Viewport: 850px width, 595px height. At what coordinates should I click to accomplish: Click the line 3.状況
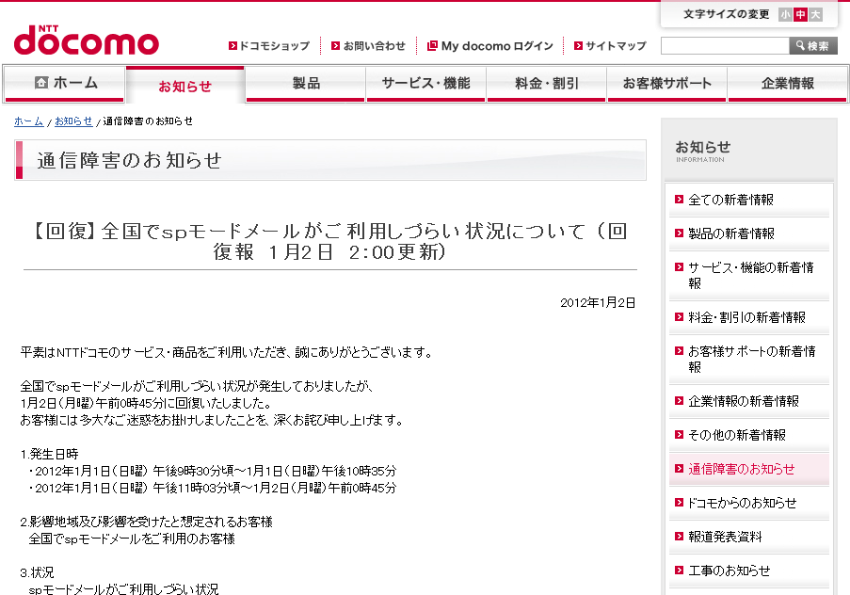pos(37,572)
